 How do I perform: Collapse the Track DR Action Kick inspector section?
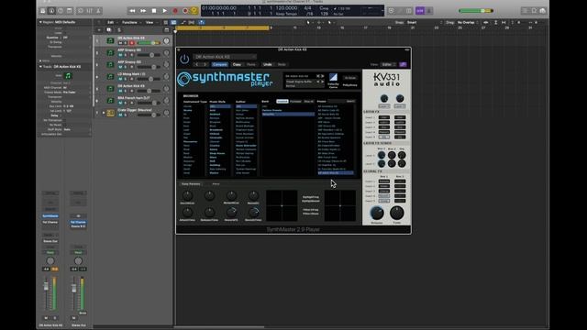[40, 67]
